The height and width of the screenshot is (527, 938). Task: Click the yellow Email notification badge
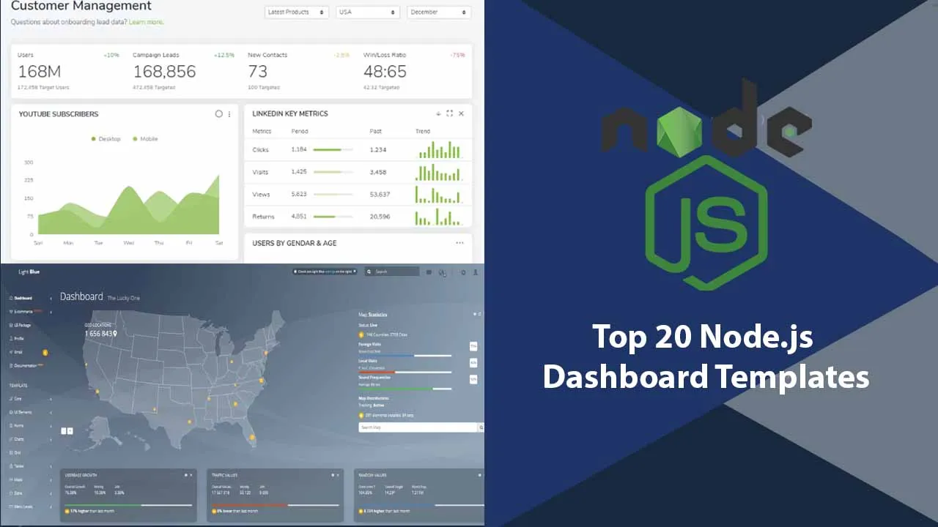pyautogui.click(x=45, y=353)
